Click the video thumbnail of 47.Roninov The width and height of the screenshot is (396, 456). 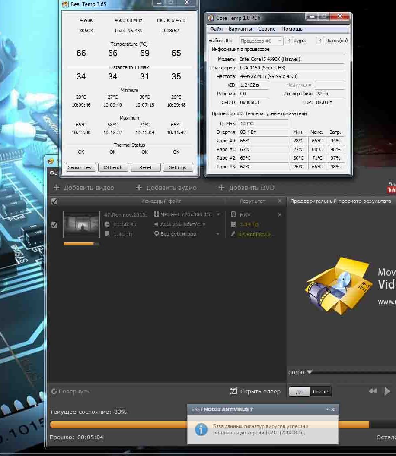[x=81, y=224]
